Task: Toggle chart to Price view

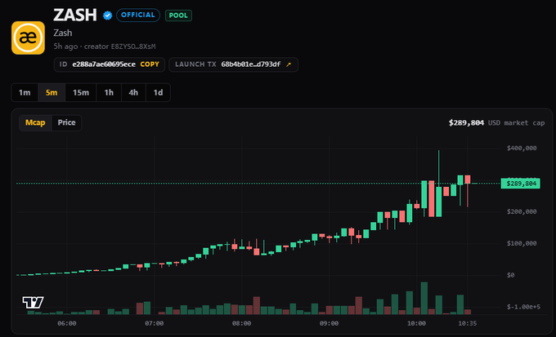Action: pos(67,123)
